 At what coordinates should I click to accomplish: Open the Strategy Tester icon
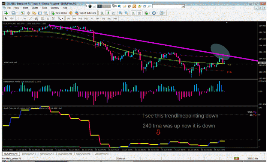point(45,13)
